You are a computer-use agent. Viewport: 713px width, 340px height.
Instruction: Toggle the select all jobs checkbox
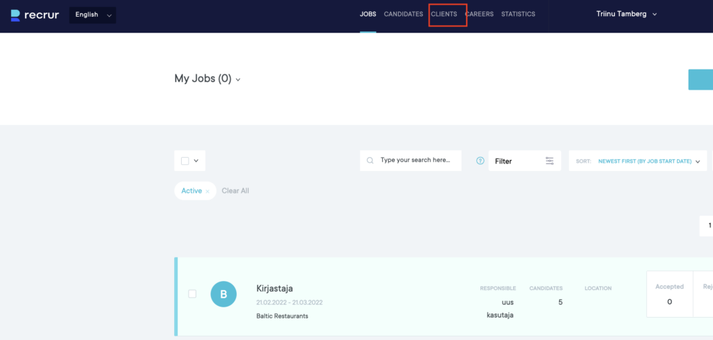[185, 161]
